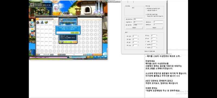Click the HP percent value field
Image resolution: width=217 pixels, height=98 pixels.
154,38
